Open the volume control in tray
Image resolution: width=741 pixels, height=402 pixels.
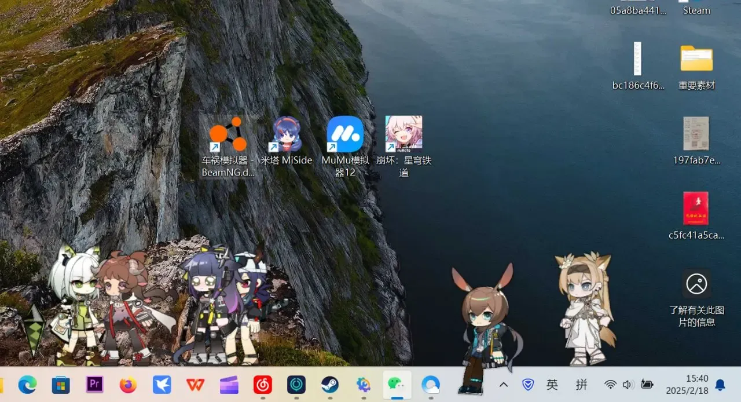point(628,385)
